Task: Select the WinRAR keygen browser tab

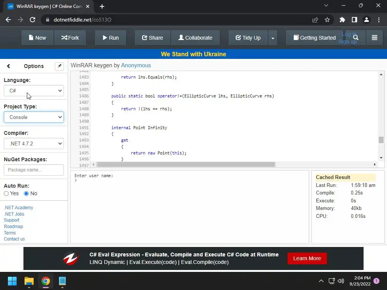Action: (48, 7)
